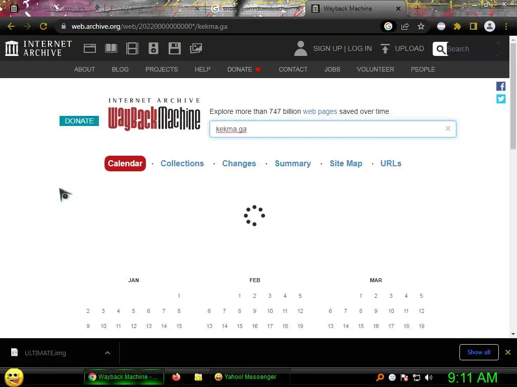Close the downloads bar
Image resolution: width=517 pixels, height=387 pixels.
coord(508,352)
